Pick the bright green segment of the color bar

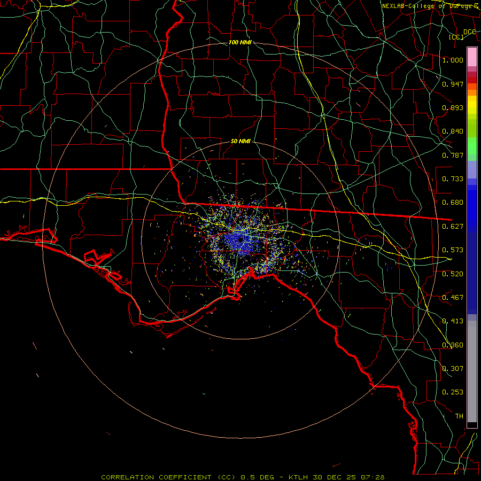(x=472, y=146)
